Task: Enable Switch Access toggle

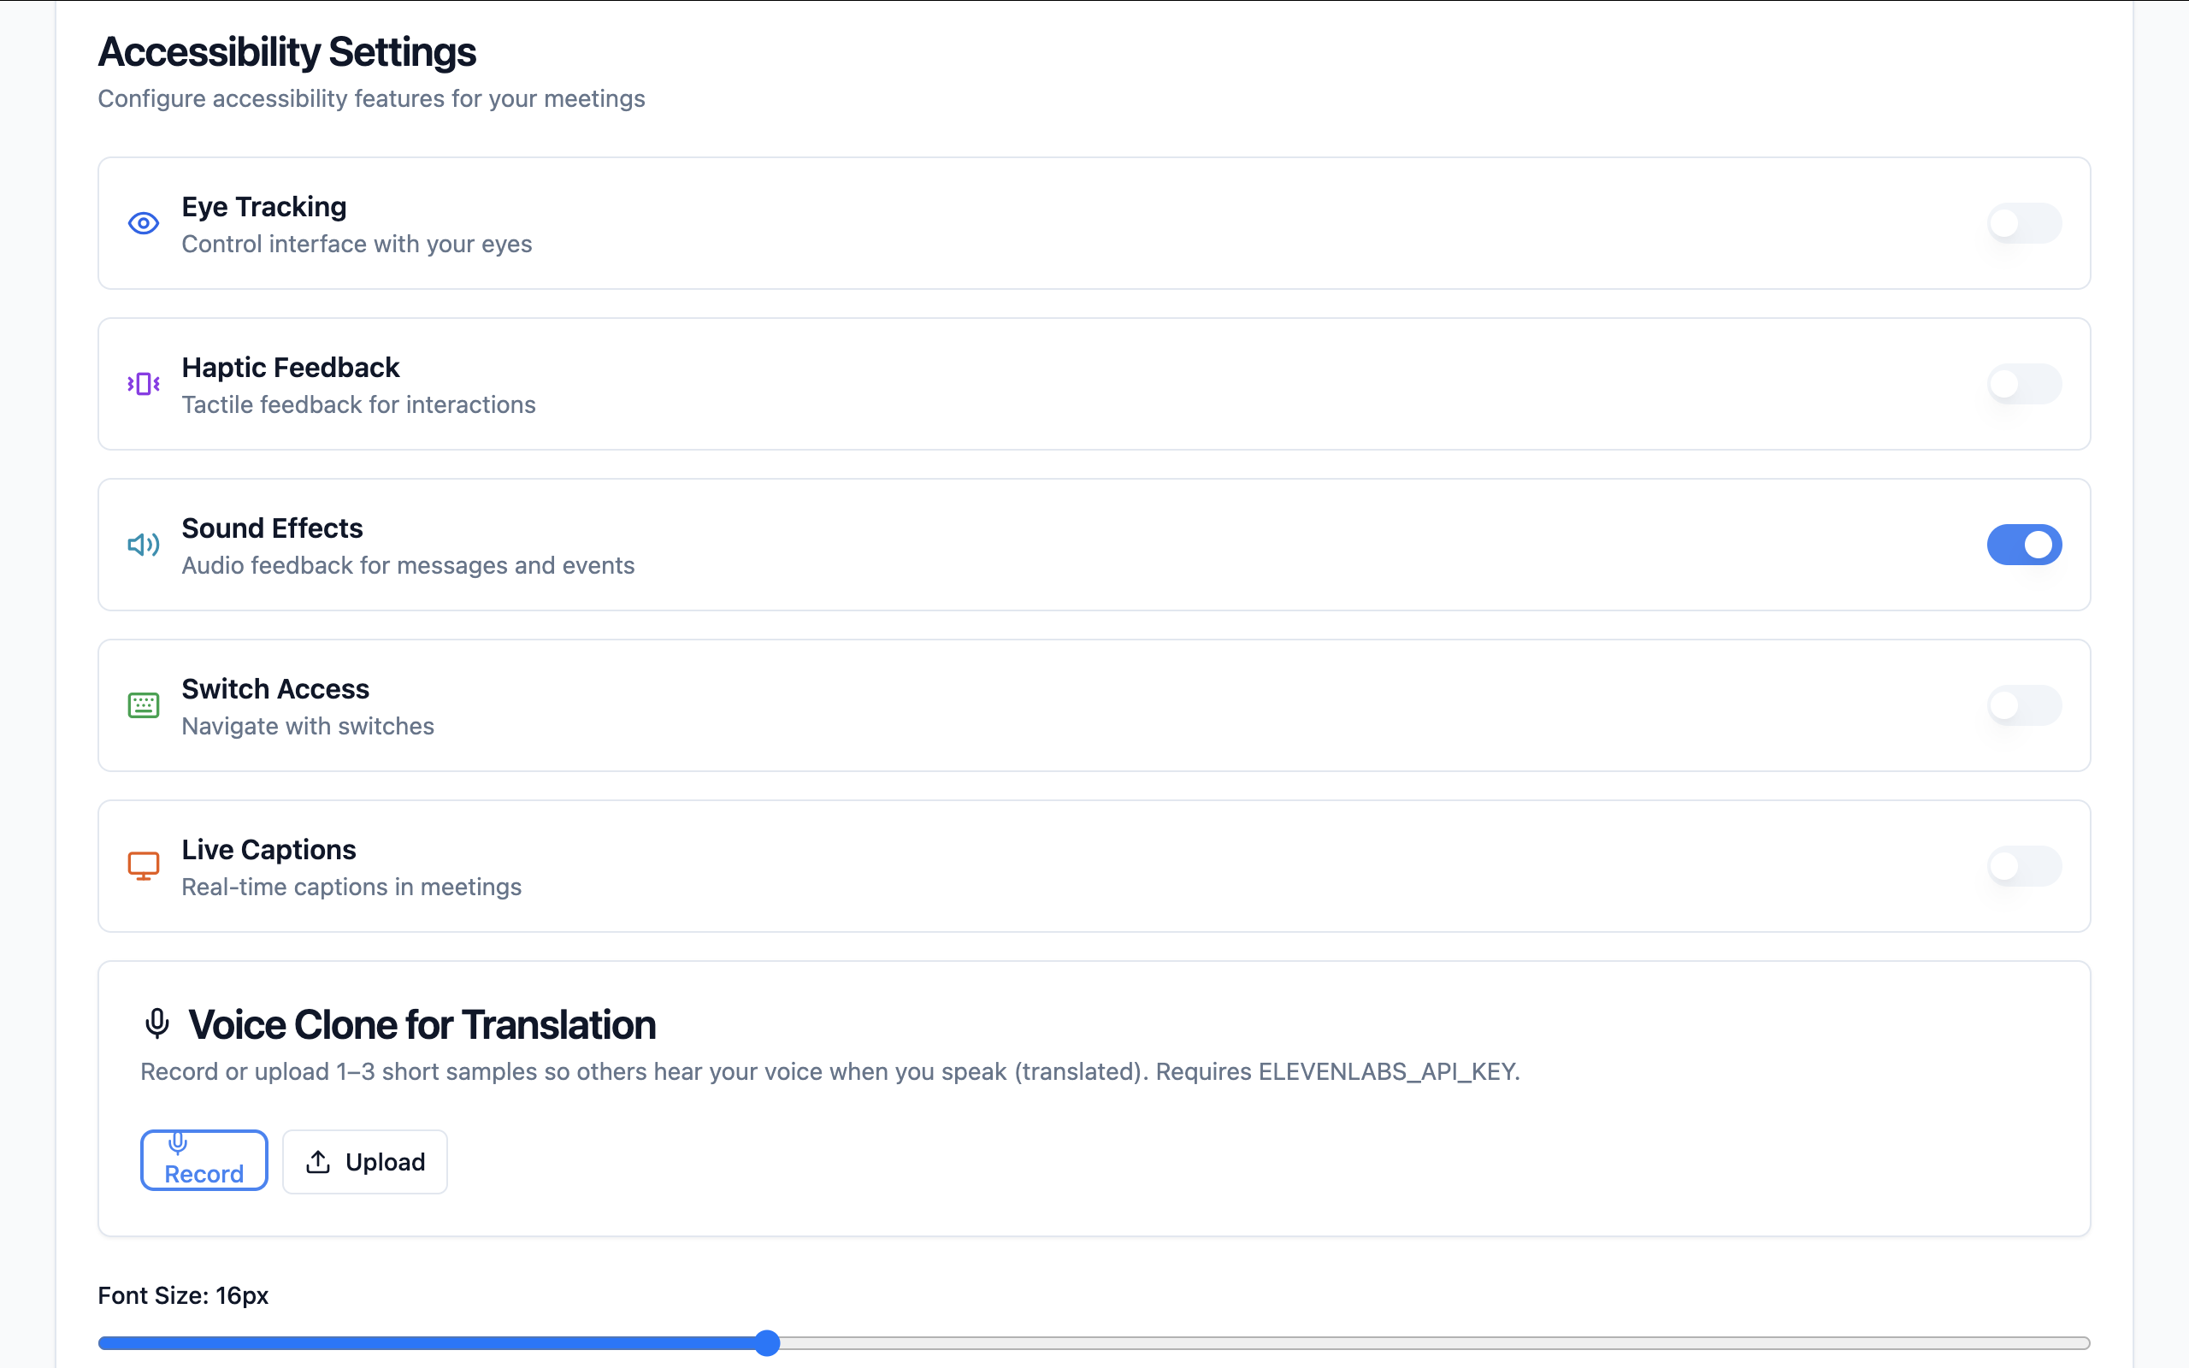Action: click(x=2023, y=705)
